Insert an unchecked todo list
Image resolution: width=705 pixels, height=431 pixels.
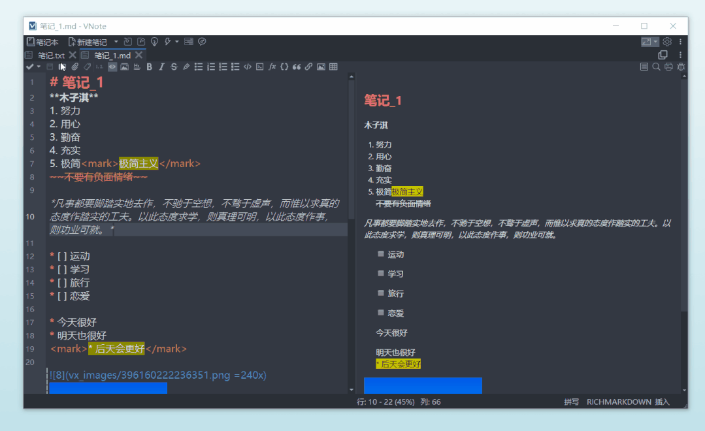pos(223,67)
